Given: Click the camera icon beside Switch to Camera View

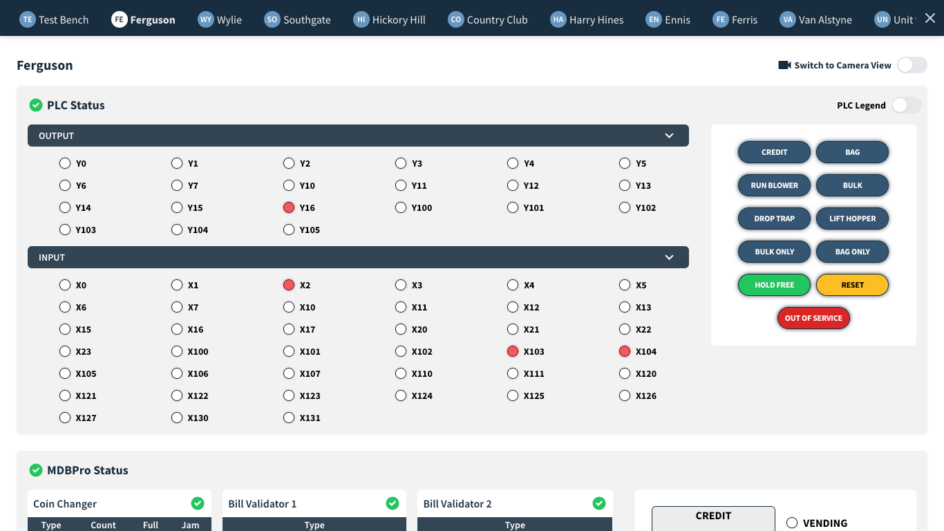Looking at the screenshot, I should click(784, 65).
